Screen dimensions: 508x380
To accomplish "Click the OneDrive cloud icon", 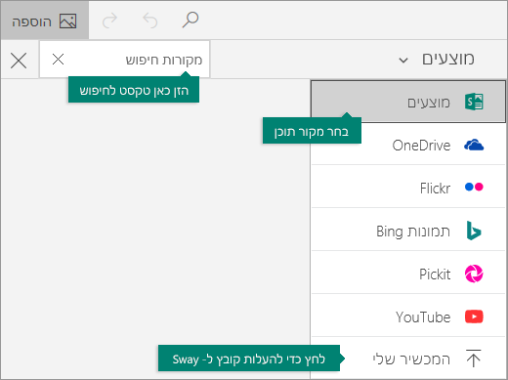I will point(474,145).
